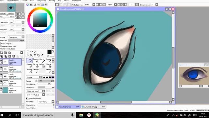Open the Слой menu
209x118 pixels.
click(x=32, y=1)
